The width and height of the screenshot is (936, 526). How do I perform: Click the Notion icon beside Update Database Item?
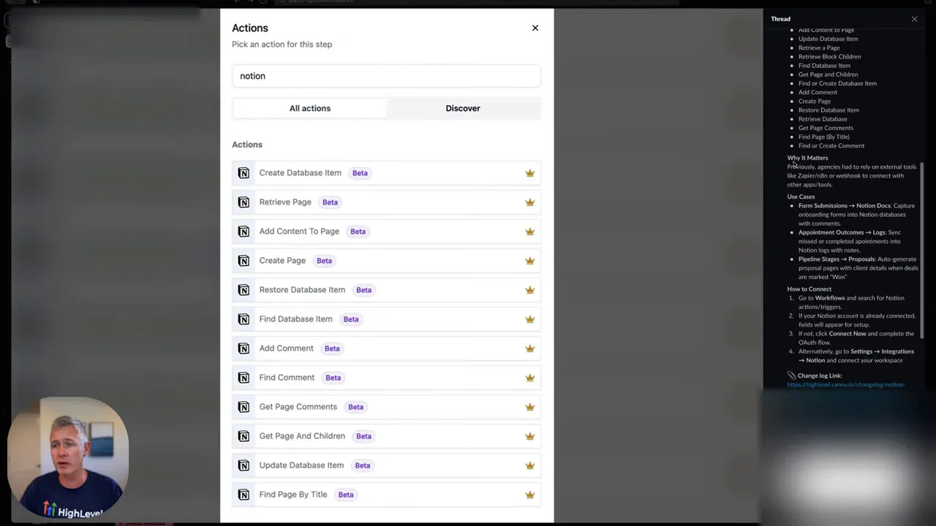tap(244, 465)
